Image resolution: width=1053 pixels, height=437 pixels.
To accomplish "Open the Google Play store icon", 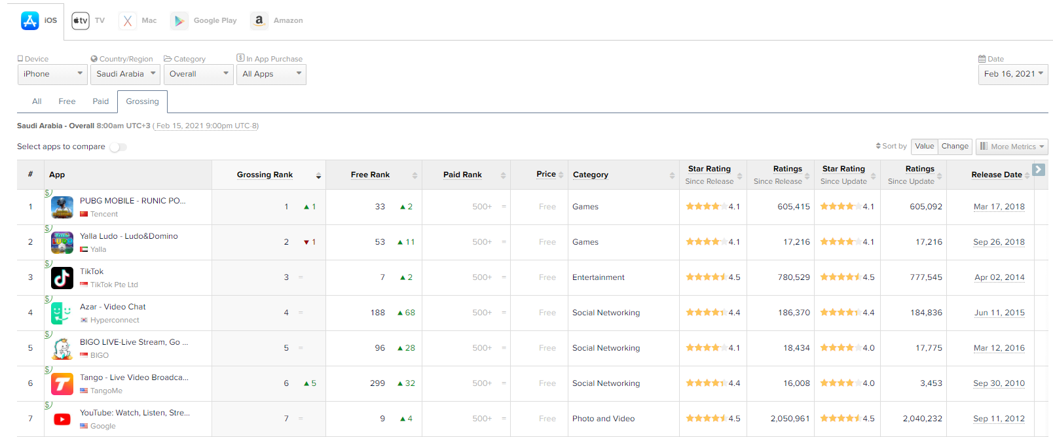I will pyautogui.click(x=179, y=21).
